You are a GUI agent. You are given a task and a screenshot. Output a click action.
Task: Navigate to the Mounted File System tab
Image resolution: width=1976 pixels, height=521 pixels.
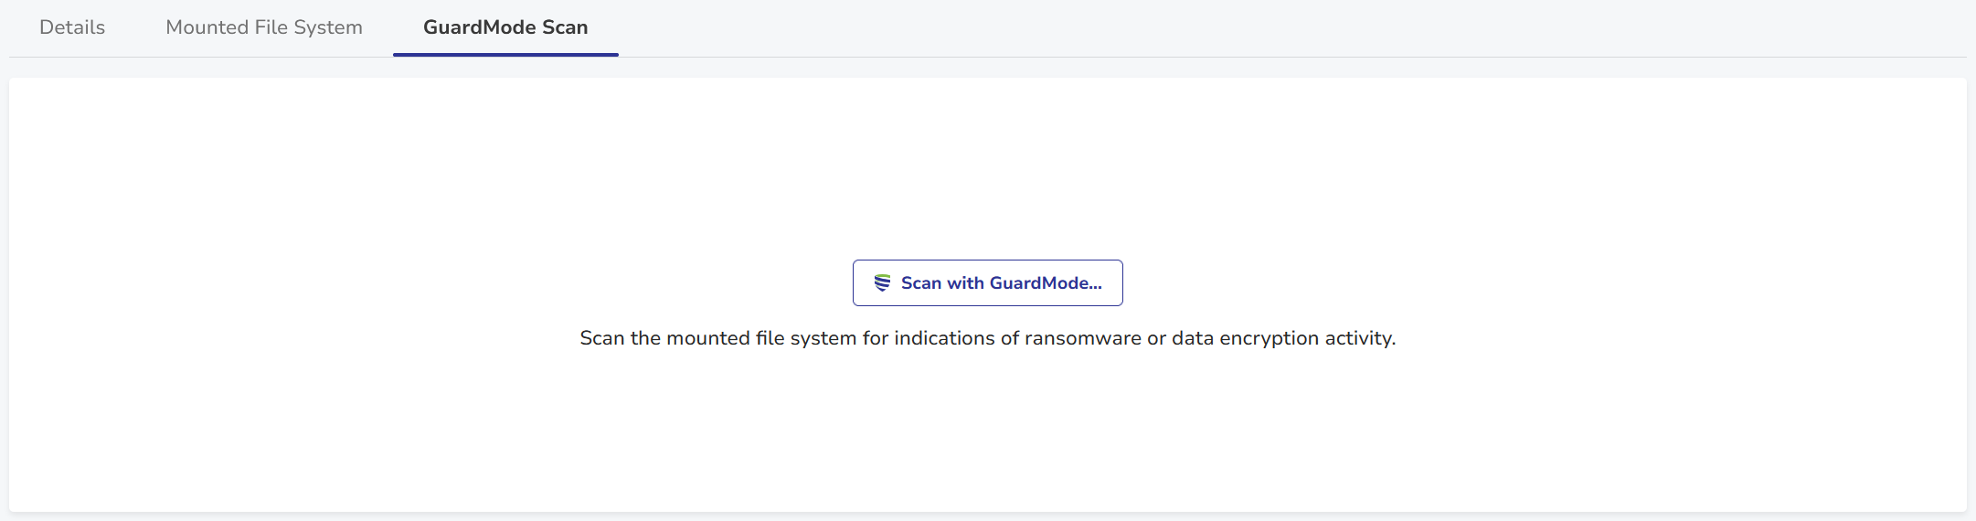pyautogui.click(x=264, y=27)
